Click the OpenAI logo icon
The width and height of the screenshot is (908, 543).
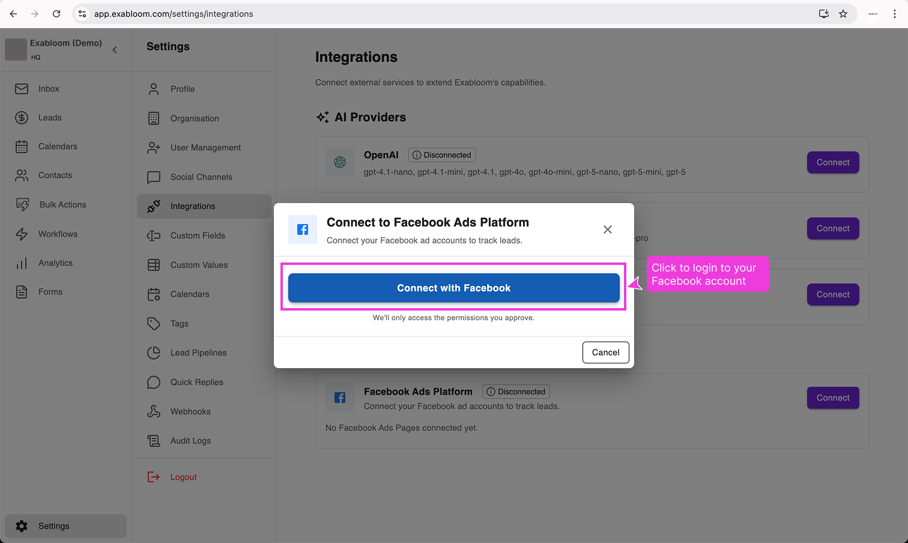[340, 162]
